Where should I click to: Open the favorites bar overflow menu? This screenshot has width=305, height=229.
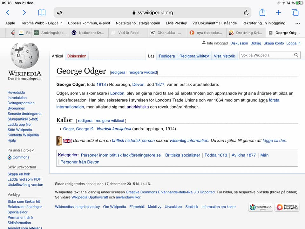click(297, 23)
